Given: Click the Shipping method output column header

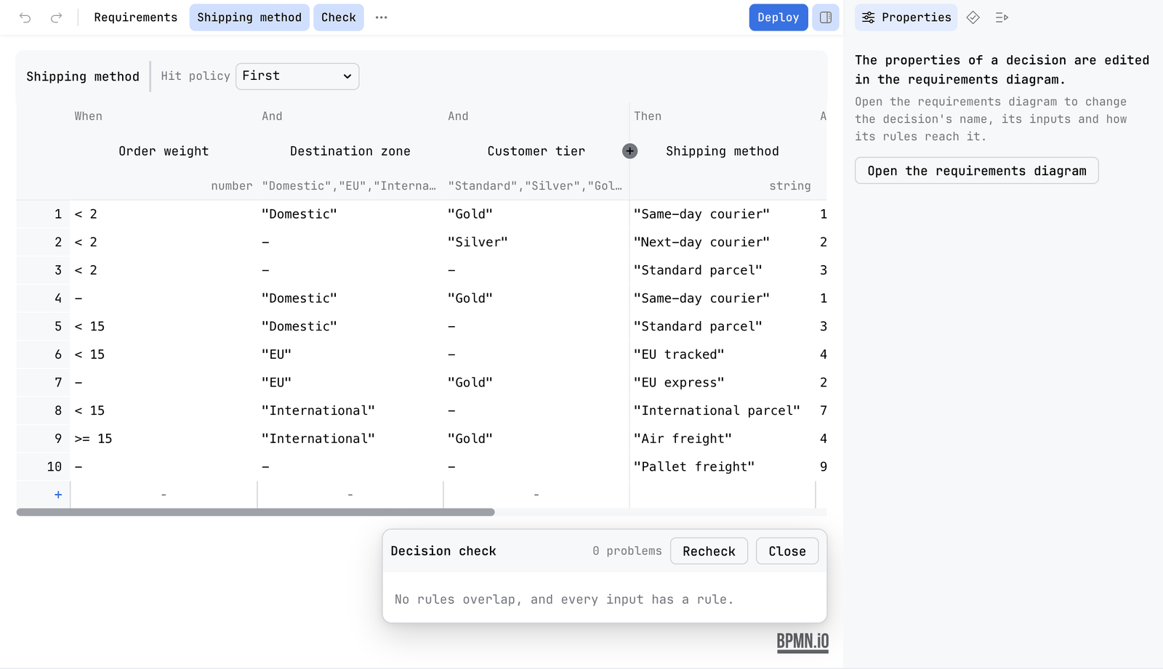Looking at the screenshot, I should (x=723, y=151).
